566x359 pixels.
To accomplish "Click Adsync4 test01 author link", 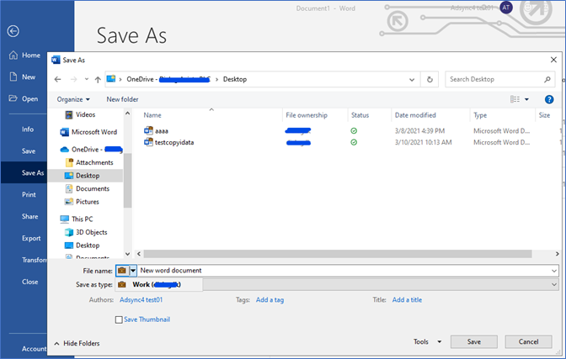I will point(141,300).
